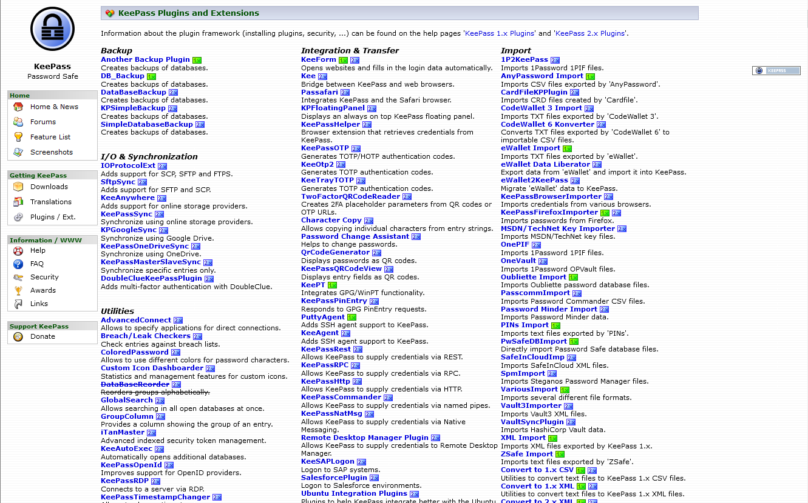The height and width of the screenshot is (503, 808).
Task: Open the SftpSync plugin link
Action: [x=118, y=182]
